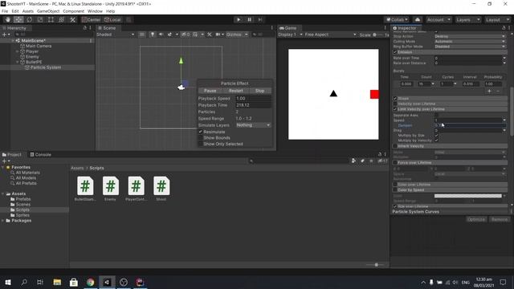The image size is (514, 289).
Task: Select Main Camera in Hierarchy
Action: coord(39,47)
